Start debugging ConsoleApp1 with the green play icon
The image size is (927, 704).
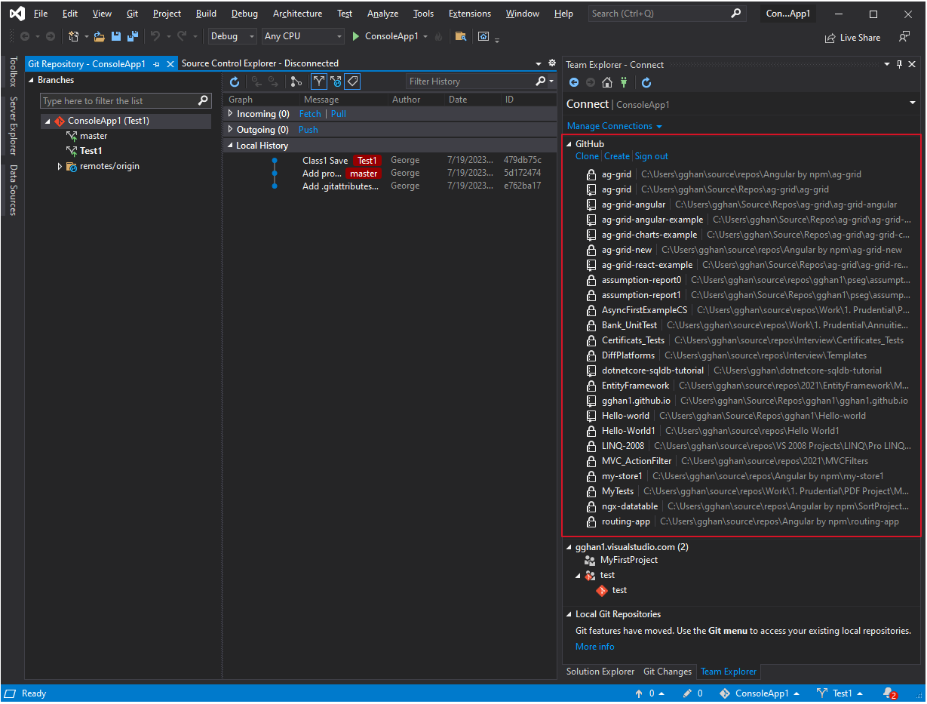355,35
